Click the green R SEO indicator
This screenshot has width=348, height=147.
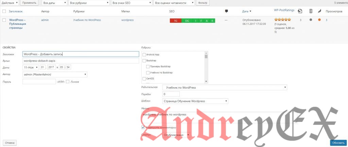pos(212,21)
